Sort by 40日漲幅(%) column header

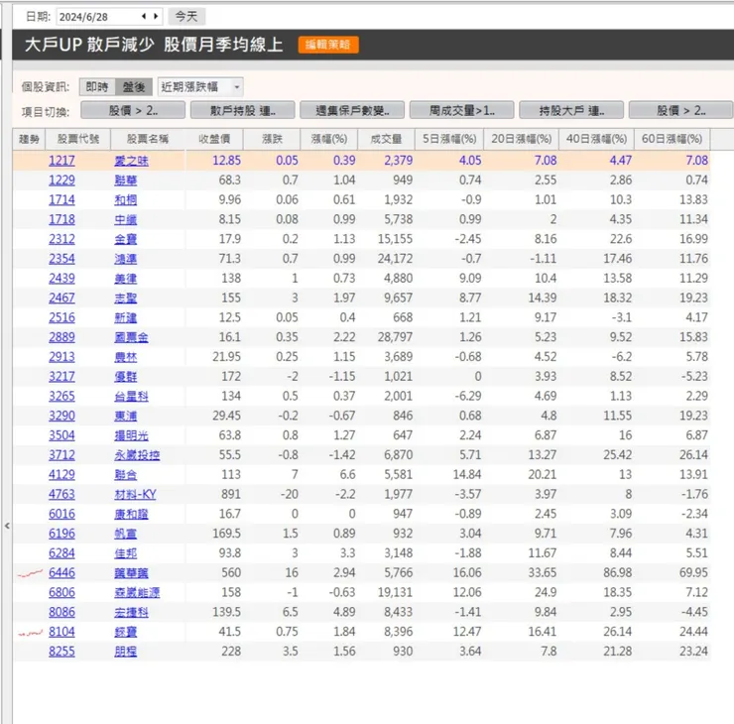tap(596, 139)
